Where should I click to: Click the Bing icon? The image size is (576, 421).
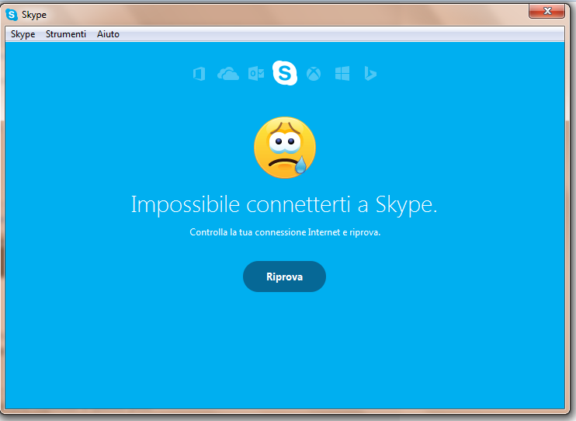pyautogui.click(x=370, y=74)
